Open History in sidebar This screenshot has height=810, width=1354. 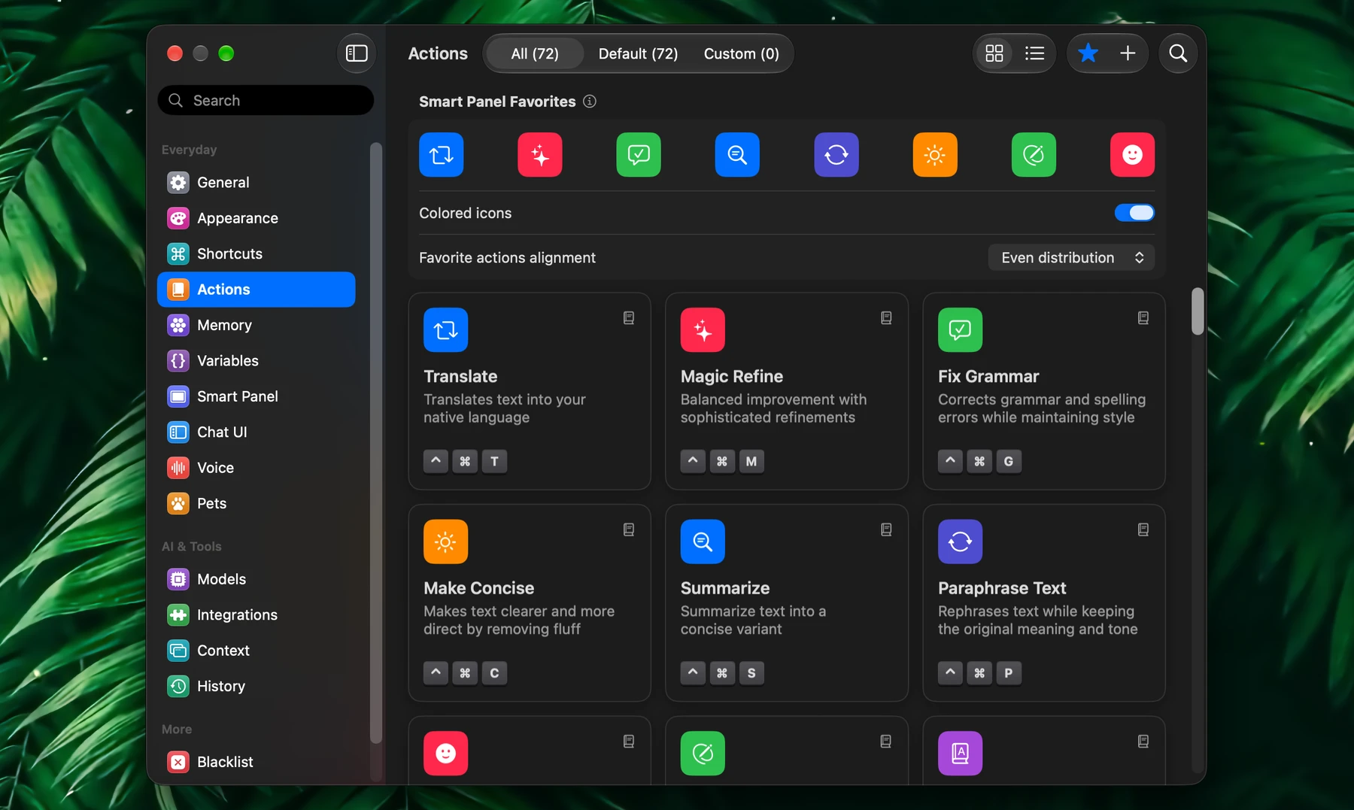256,687
